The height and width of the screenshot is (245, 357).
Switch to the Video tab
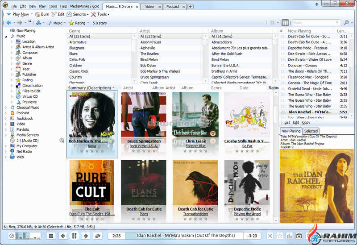tap(149, 7)
